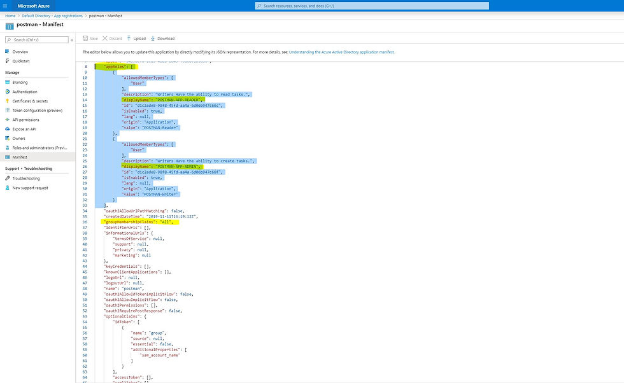The width and height of the screenshot is (624, 383).
Task: Click displayName "POSTMAN-APP-READER" line
Action: pos(162,100)
